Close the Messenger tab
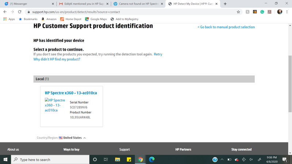 click(53, 4)
